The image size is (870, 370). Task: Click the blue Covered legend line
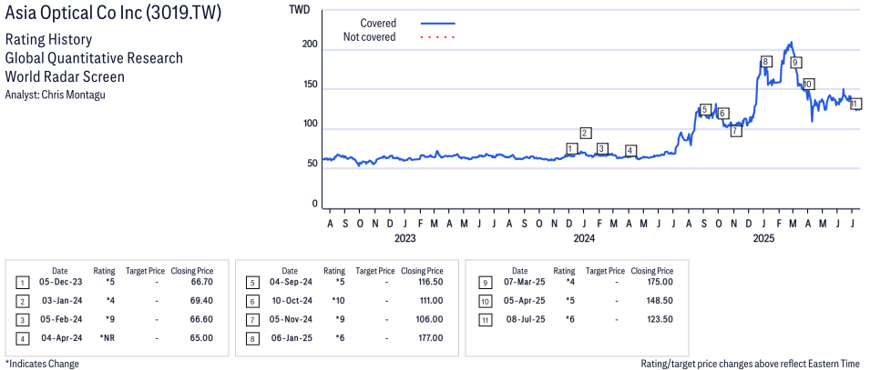click(x=438, y=24)
